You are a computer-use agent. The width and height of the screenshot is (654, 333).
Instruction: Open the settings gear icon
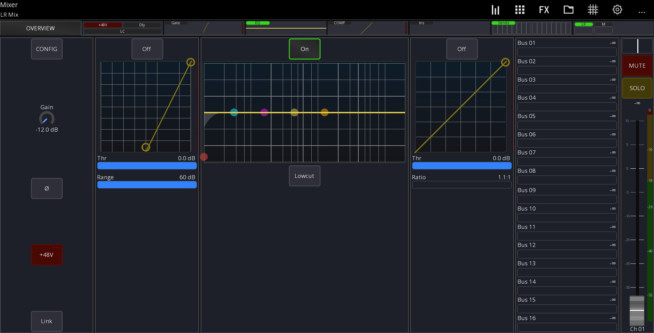click(x=617, y=10)
